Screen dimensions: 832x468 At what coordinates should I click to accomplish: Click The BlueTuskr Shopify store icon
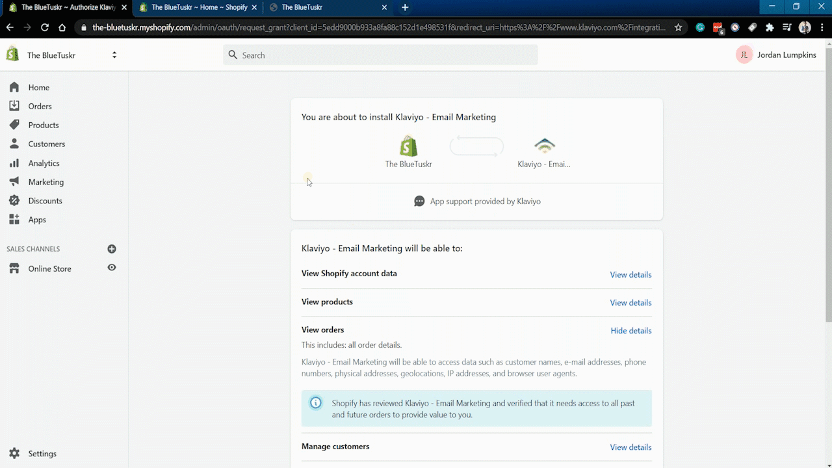pos(409,146)
